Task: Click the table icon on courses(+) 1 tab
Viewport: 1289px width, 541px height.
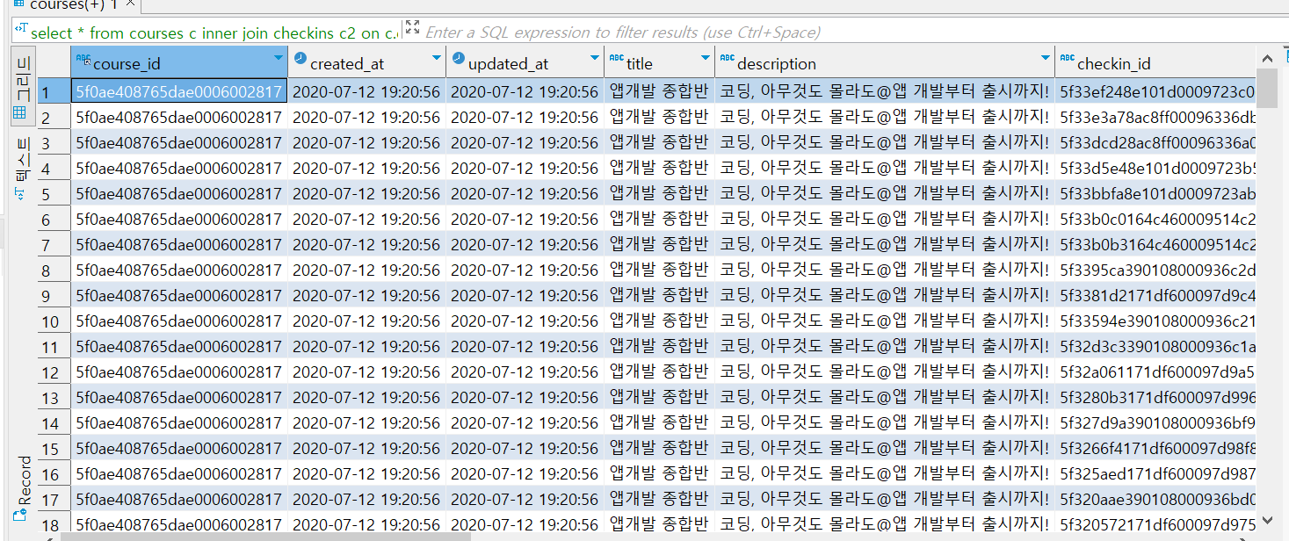Action: click(19, 4)
